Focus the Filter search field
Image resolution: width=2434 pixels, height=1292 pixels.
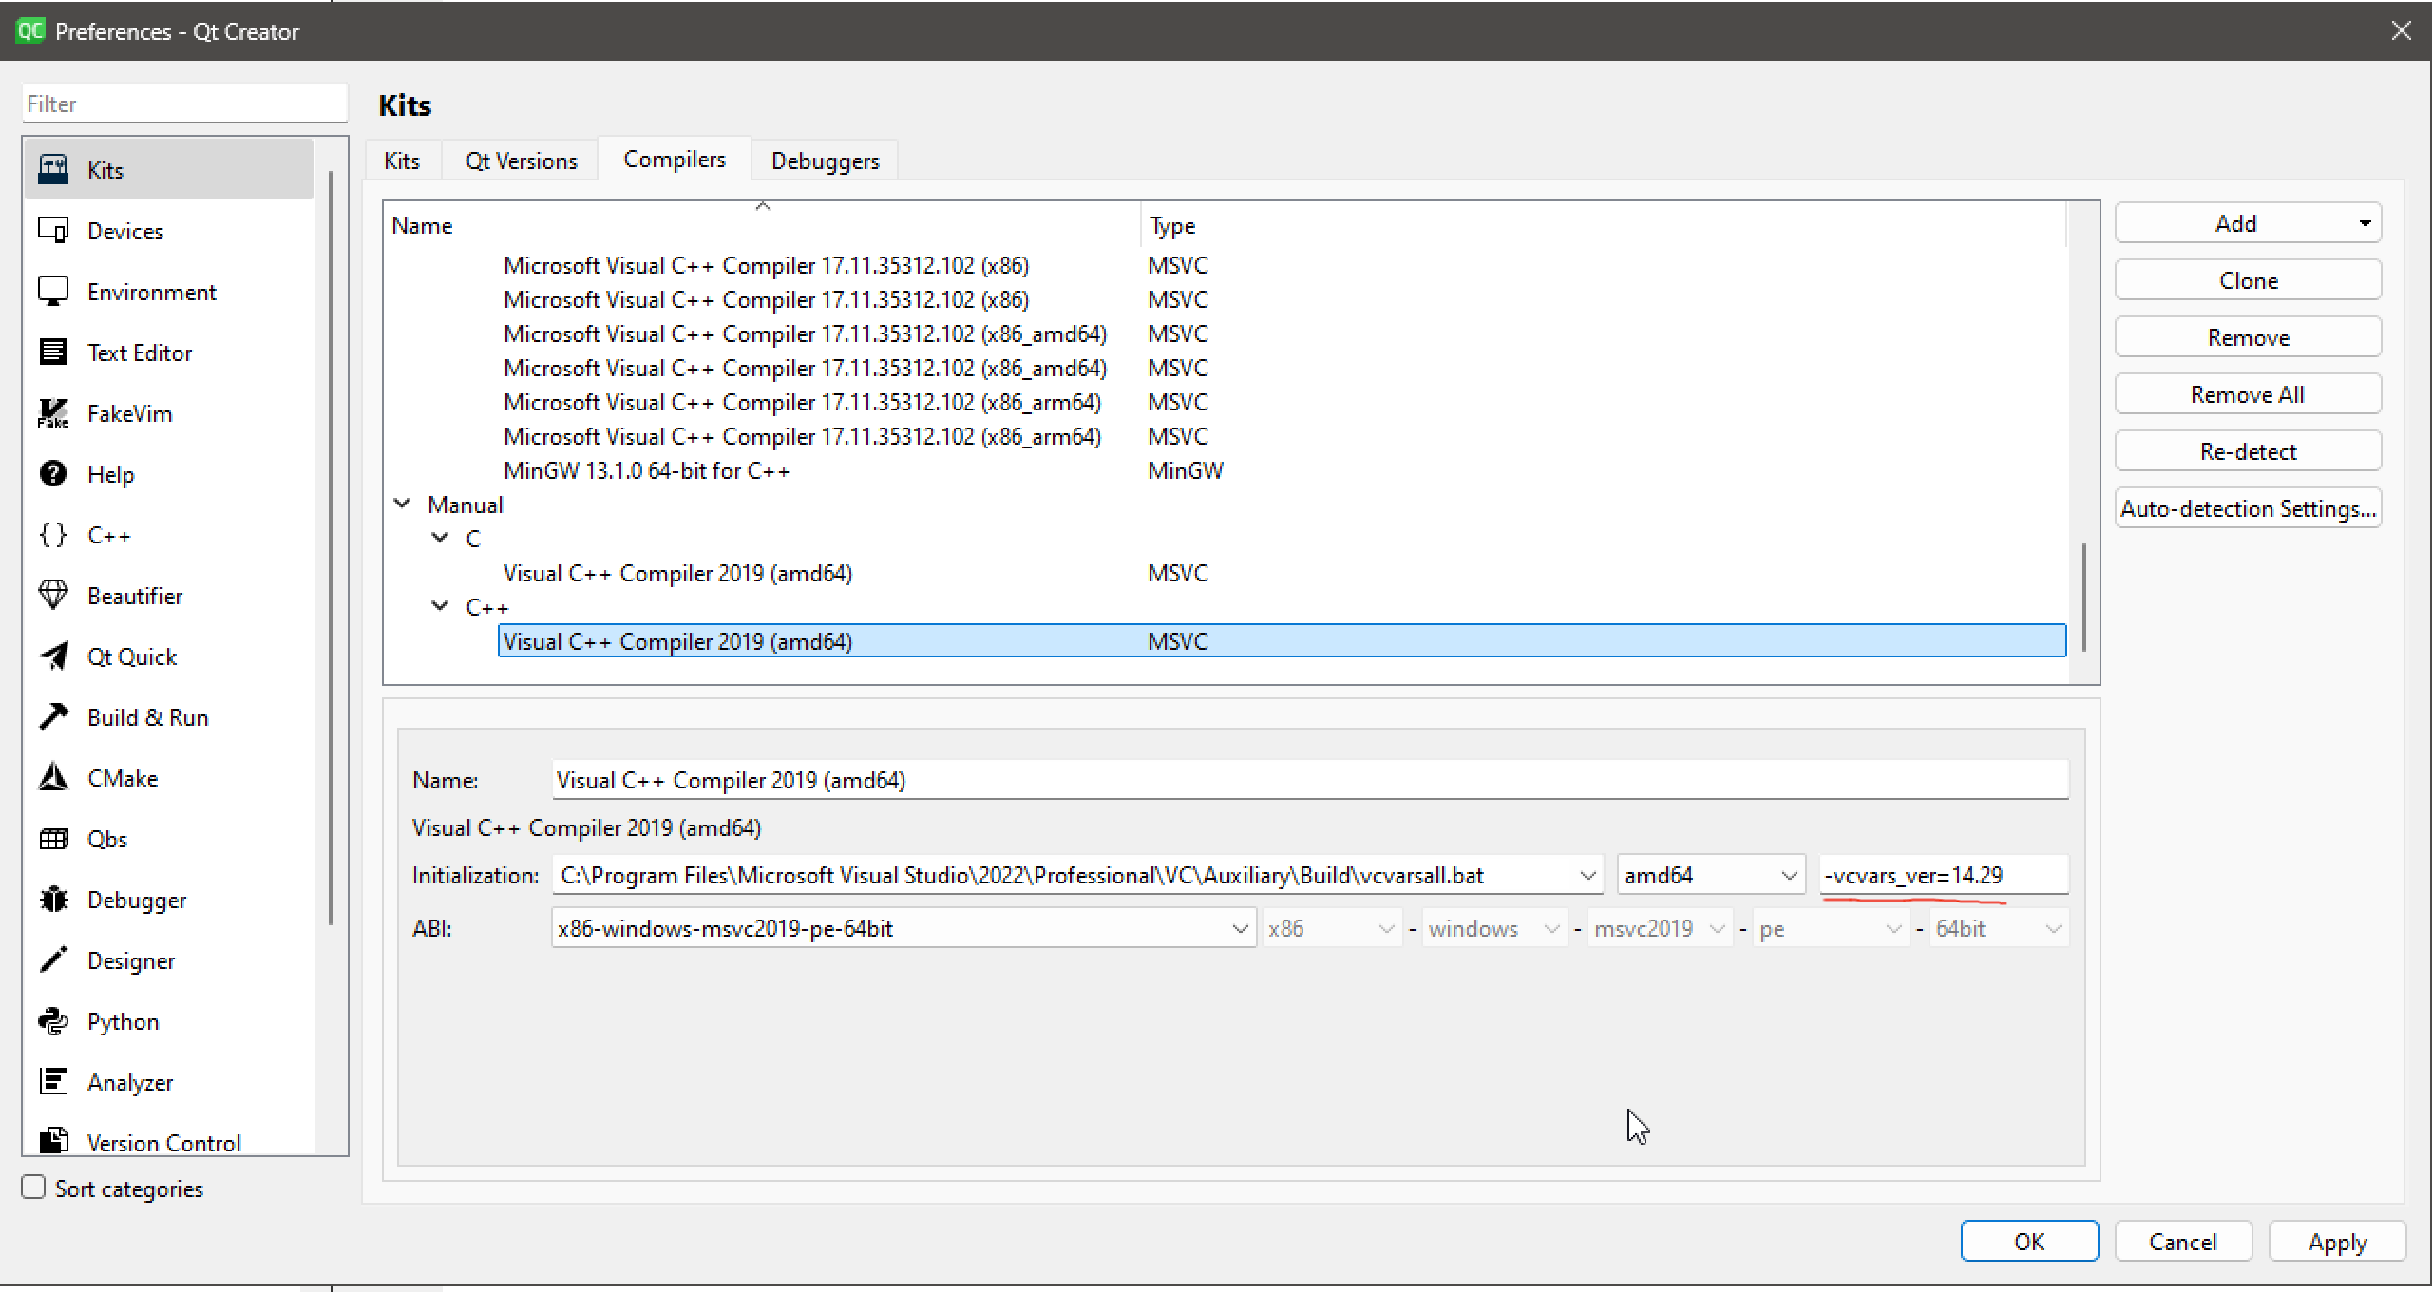[x=185, y=104]
